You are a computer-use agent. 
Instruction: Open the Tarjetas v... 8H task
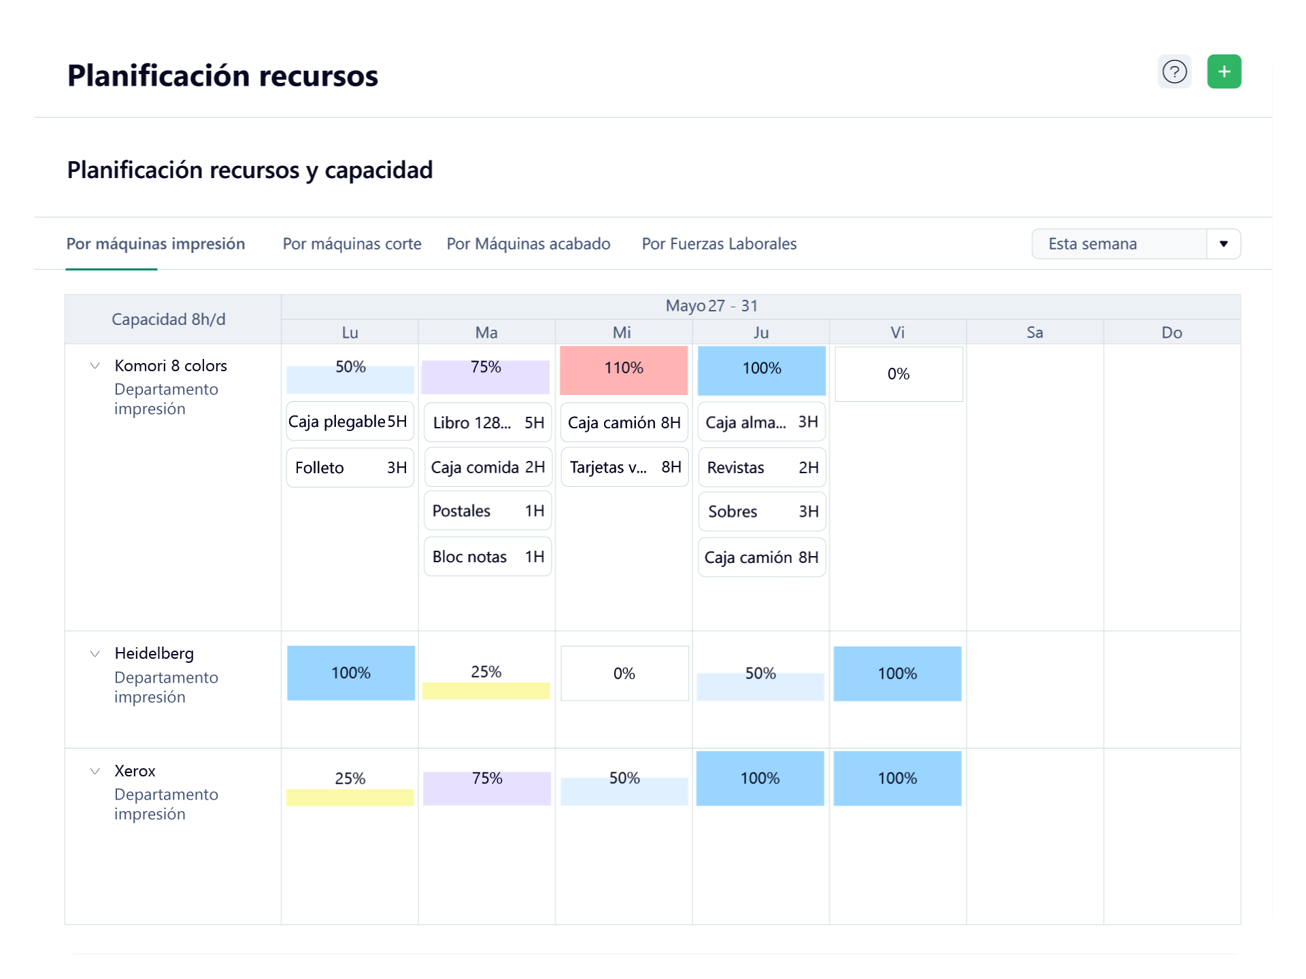tap(624, 467)
